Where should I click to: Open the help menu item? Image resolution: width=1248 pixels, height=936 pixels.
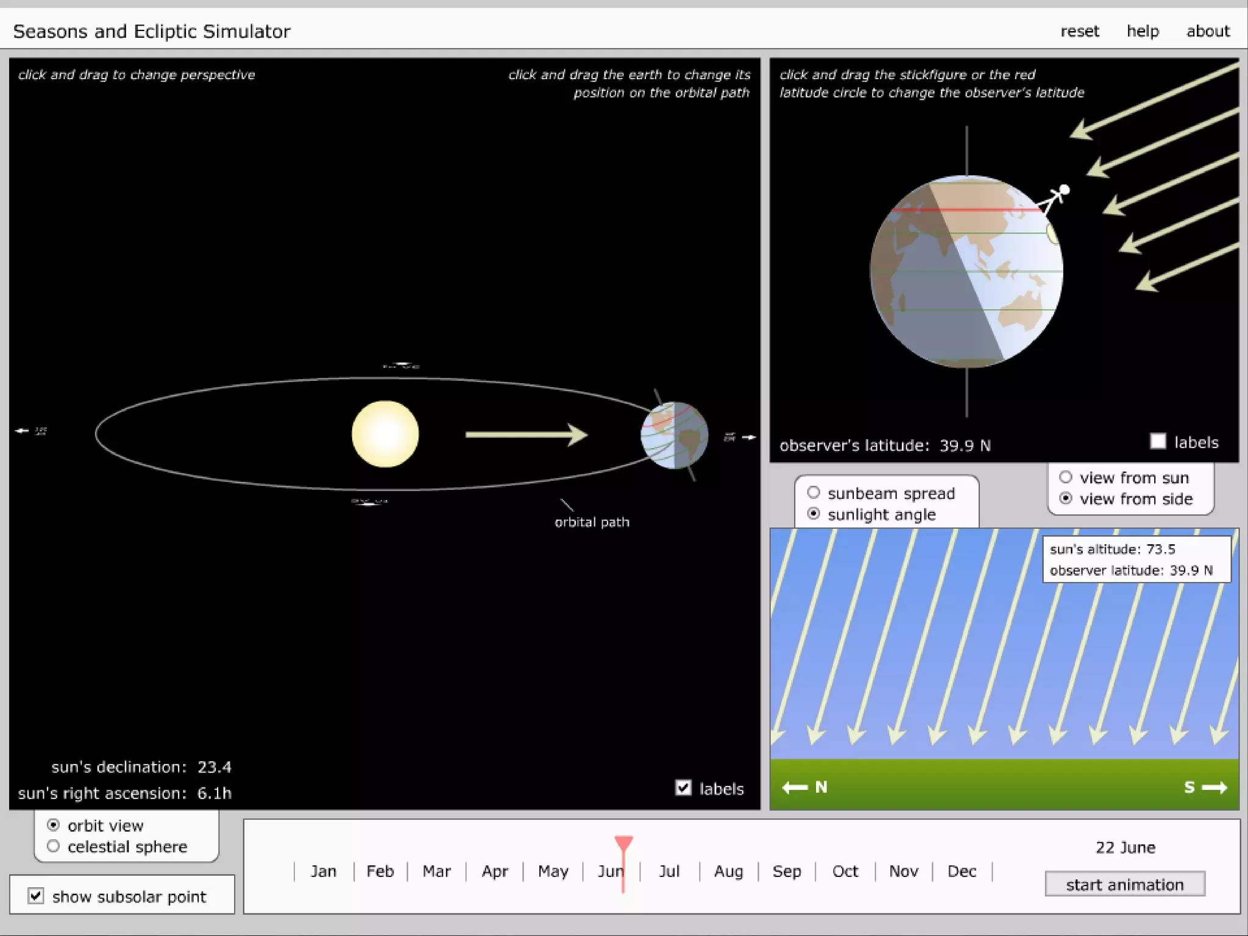pyautogui.click(x=1143, y=31)
